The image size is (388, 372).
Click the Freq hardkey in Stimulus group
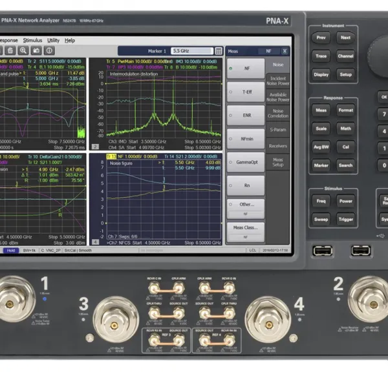click(x=321, y=201)
